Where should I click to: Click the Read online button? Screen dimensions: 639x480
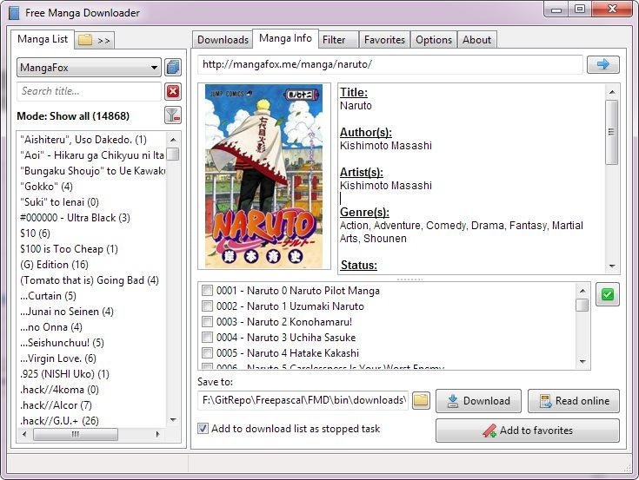coord(574,401)
